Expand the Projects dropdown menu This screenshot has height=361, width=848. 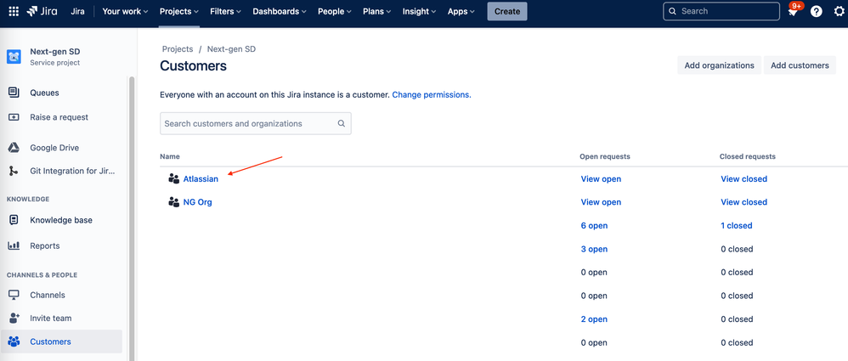point(179,11)
